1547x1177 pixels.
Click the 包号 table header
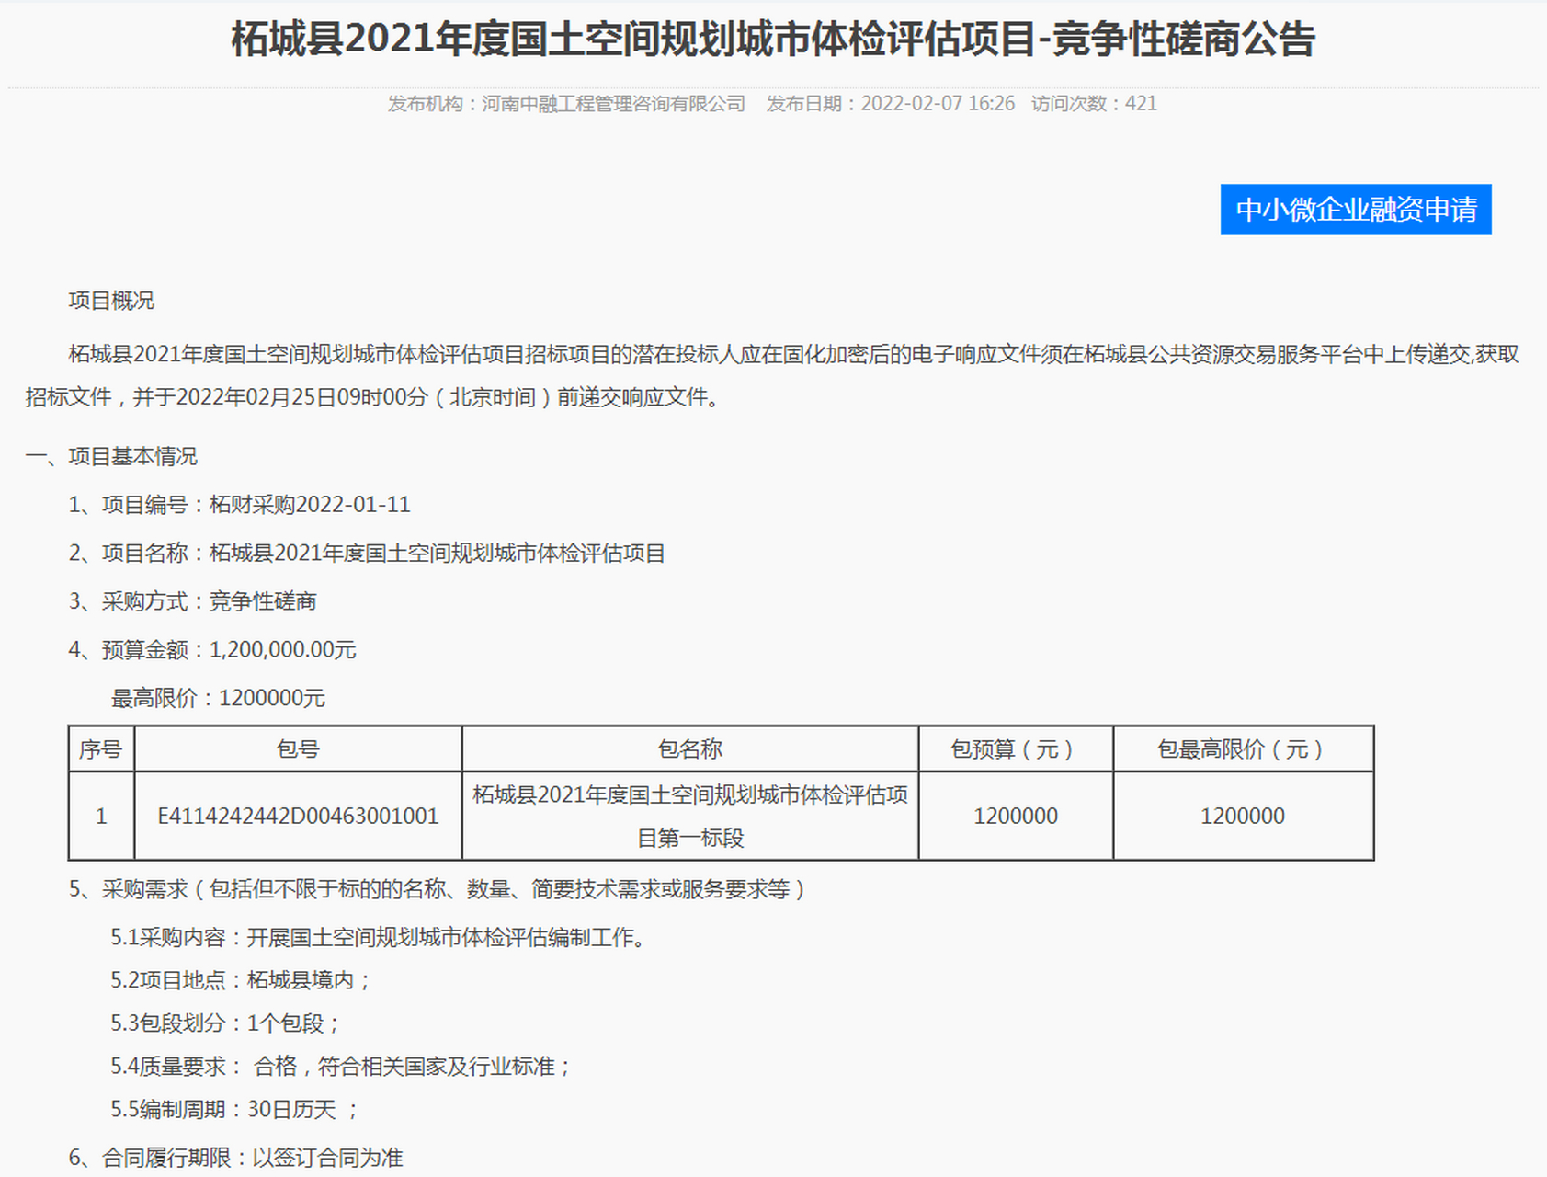point(298,749)
